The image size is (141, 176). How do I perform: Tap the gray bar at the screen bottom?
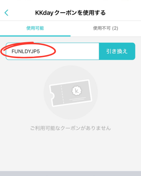coord(70,174)
